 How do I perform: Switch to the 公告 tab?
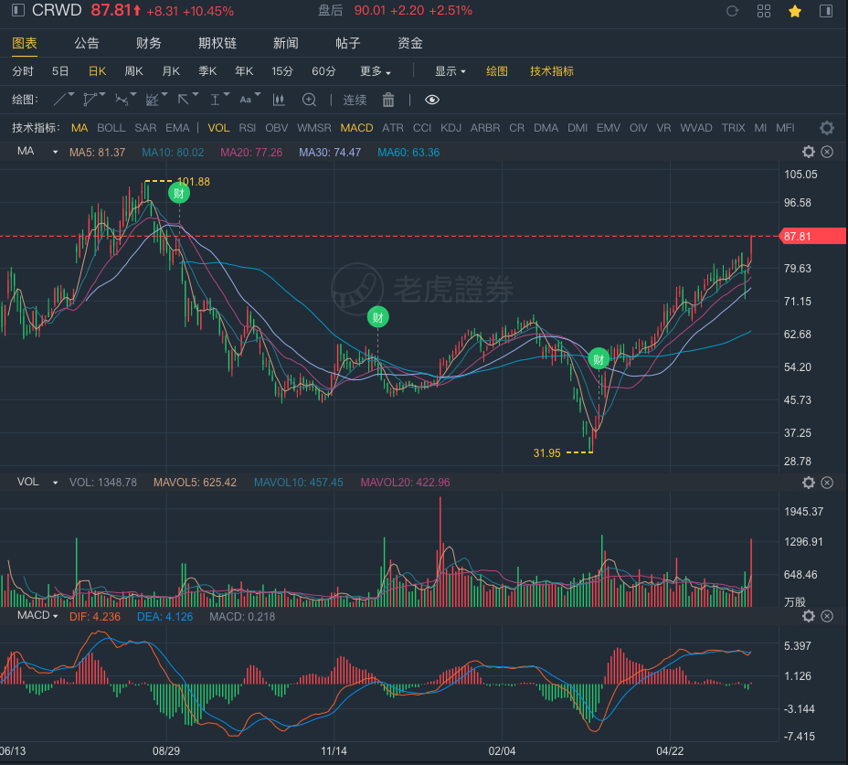click(x=87, y=43)
